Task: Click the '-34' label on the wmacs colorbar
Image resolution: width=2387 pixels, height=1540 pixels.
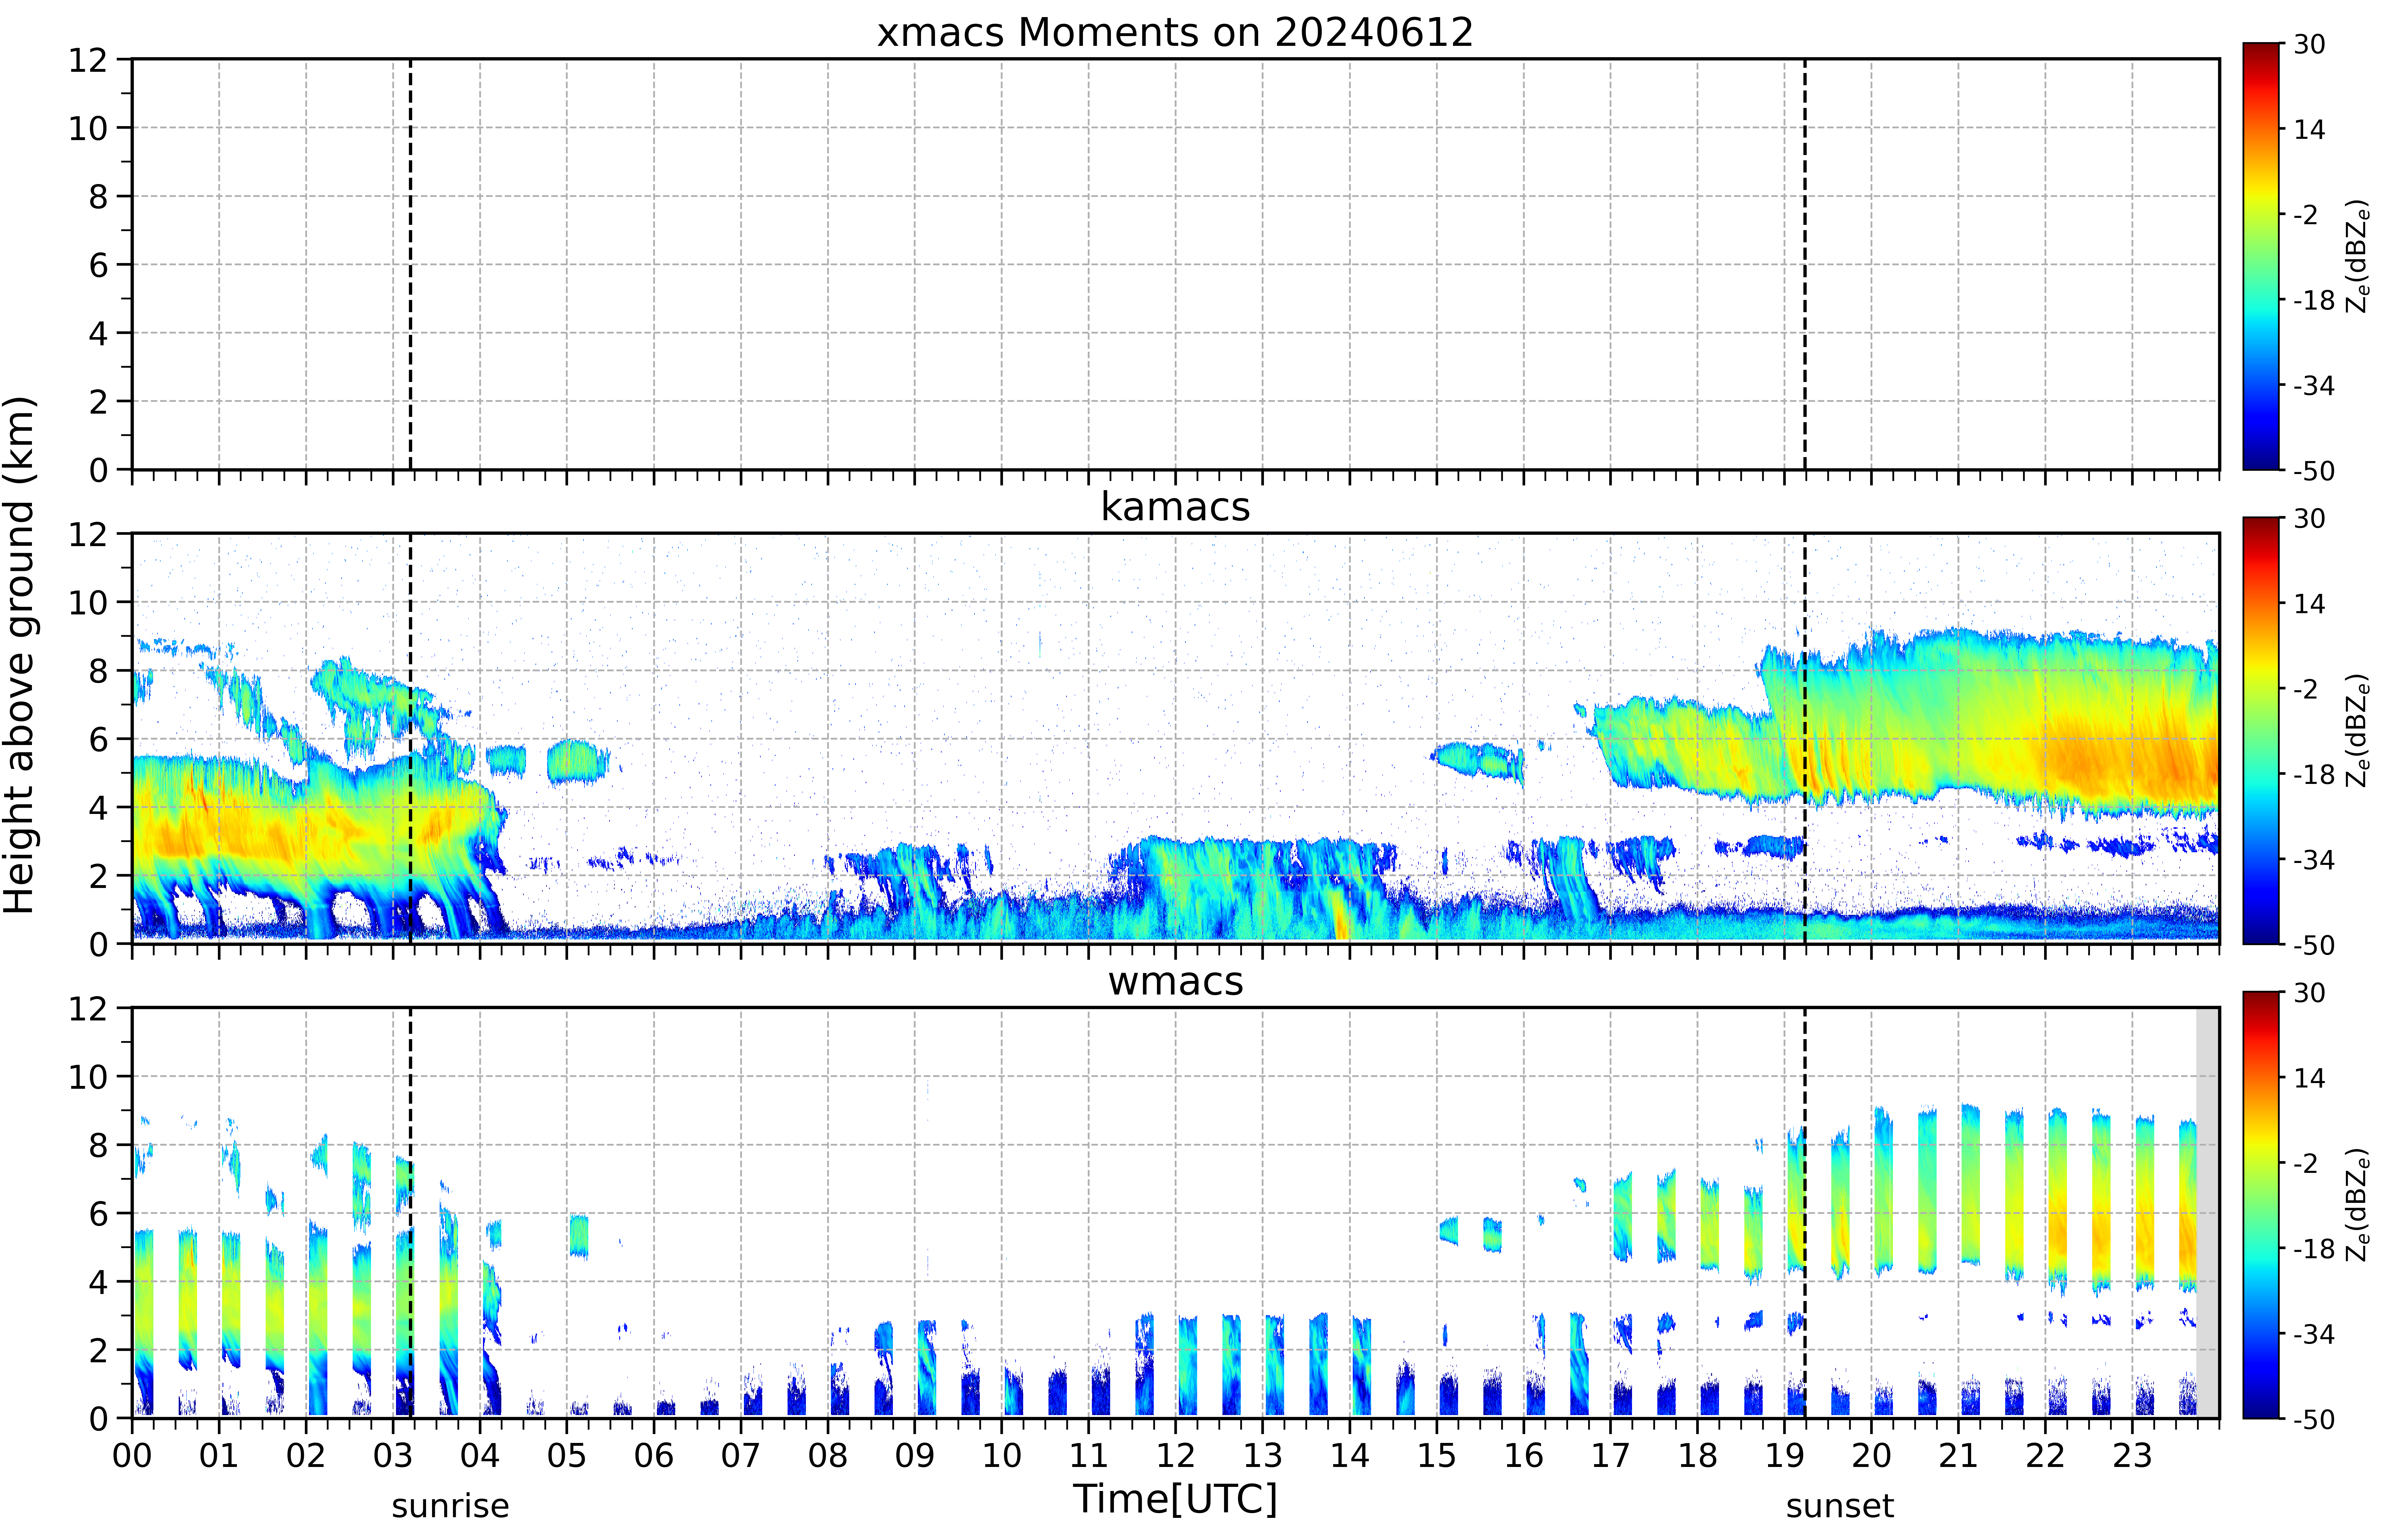Action: [x=2314, y=1334]
